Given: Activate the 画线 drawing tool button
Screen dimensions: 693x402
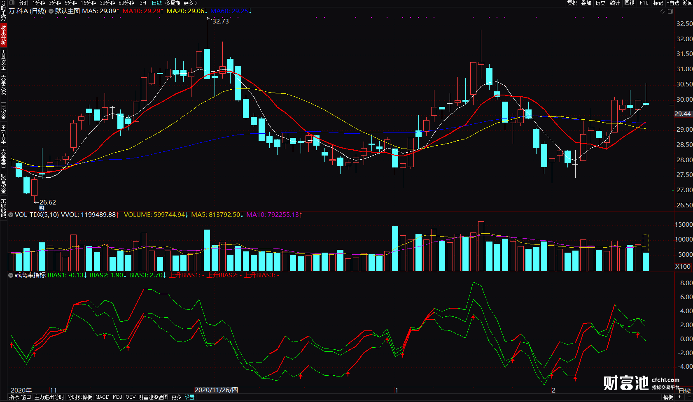Looking at the screenshot, I should (629, 3).
